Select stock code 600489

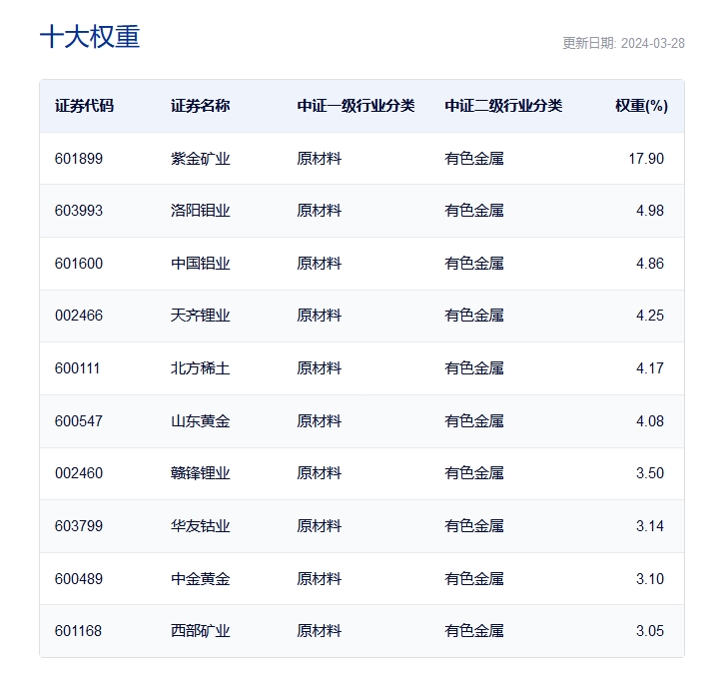79,579
